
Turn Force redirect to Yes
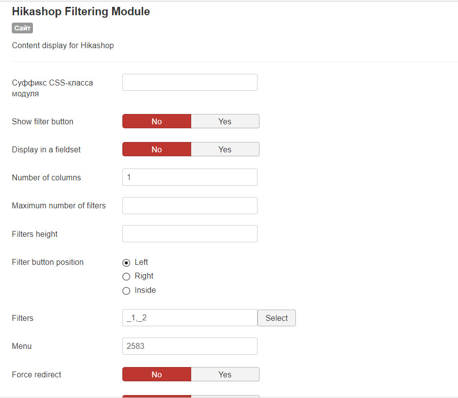[x=225, y=374]
